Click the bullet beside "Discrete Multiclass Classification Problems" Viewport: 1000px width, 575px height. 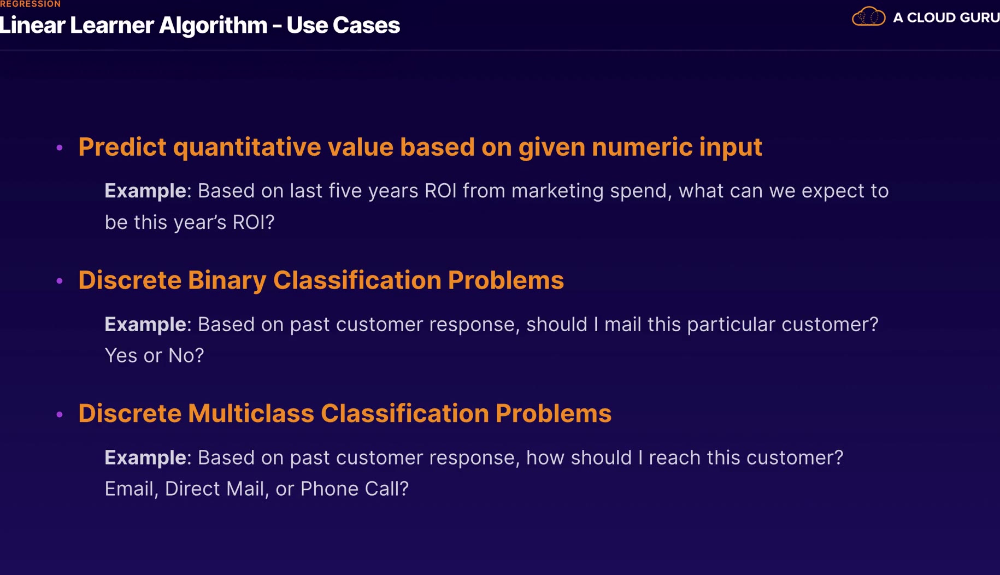click(x=60, y=414)
